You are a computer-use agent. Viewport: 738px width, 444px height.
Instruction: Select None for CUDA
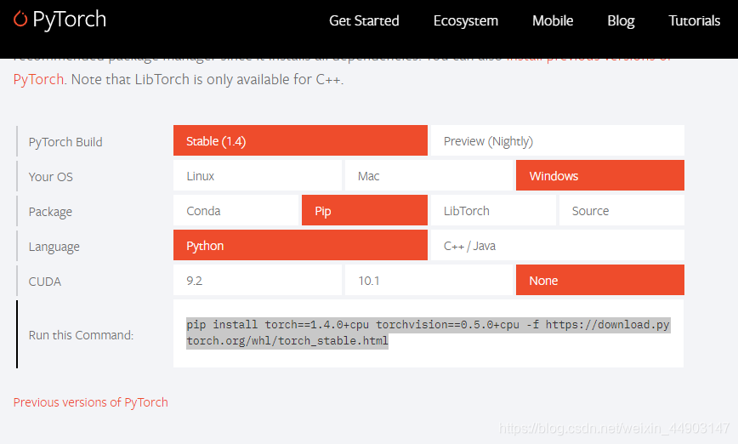[600, 280]
